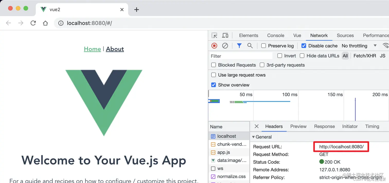Switch to the Initiator detail tab
Screen dimensions: 389x183
point(350,126)
